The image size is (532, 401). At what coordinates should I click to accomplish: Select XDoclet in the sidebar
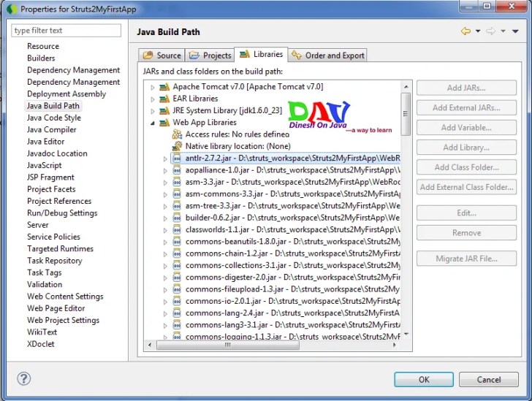pos(41,344)
